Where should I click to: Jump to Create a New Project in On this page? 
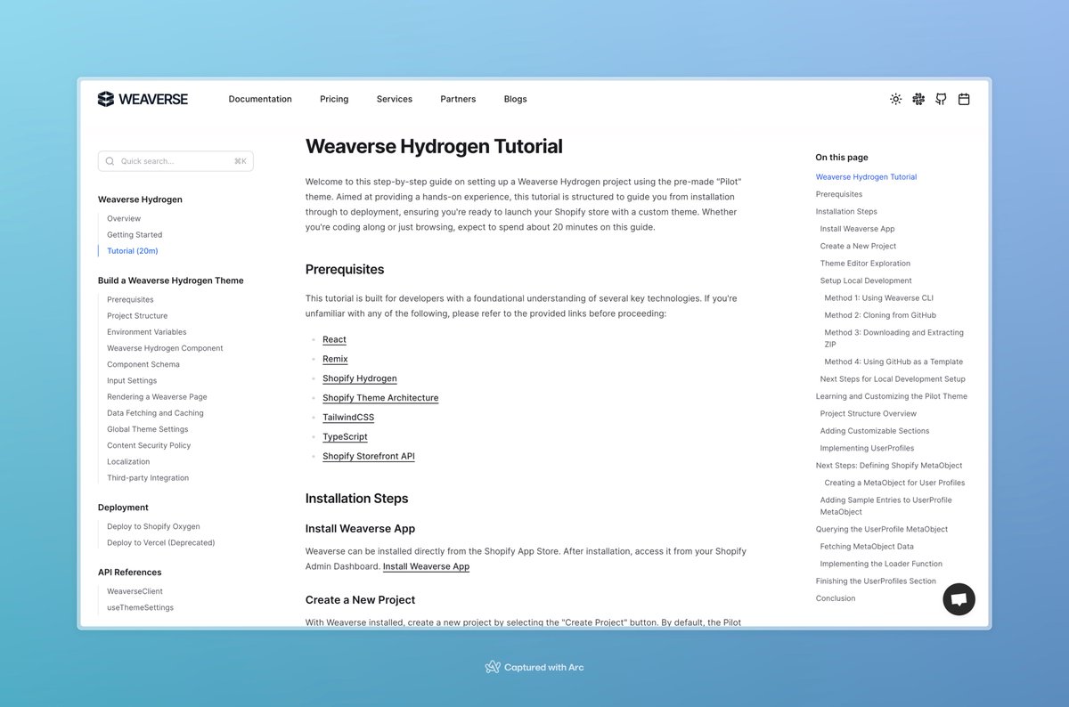click(x=858, y=246)
